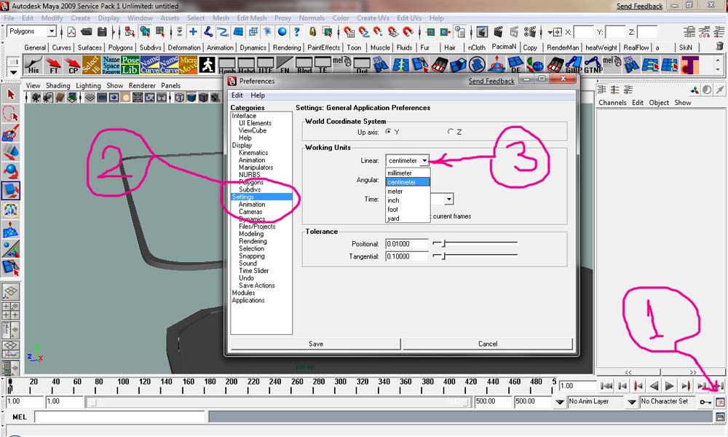Click the auto keyframe key icon
Screen dimensions: 728x437
pyautogui.click(x=705, y=402)
